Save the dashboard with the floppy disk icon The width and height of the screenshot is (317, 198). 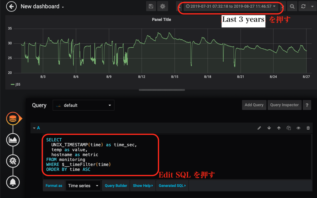coord(151,6)
